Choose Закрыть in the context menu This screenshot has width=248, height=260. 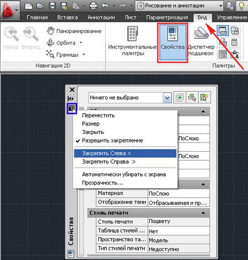[125, 132]
